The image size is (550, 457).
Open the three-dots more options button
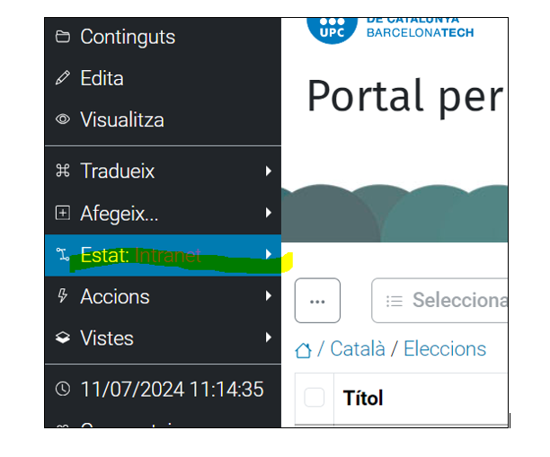pos(317,301)
